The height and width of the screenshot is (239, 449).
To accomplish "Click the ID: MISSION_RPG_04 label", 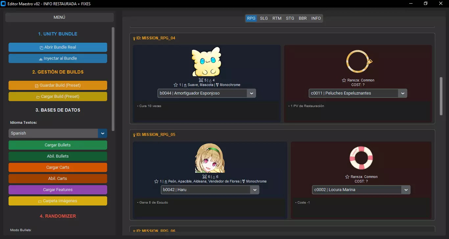I will (156, 38).
